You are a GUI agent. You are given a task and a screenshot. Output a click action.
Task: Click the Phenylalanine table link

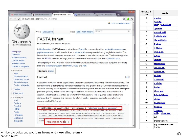click(x=161, y=40)
